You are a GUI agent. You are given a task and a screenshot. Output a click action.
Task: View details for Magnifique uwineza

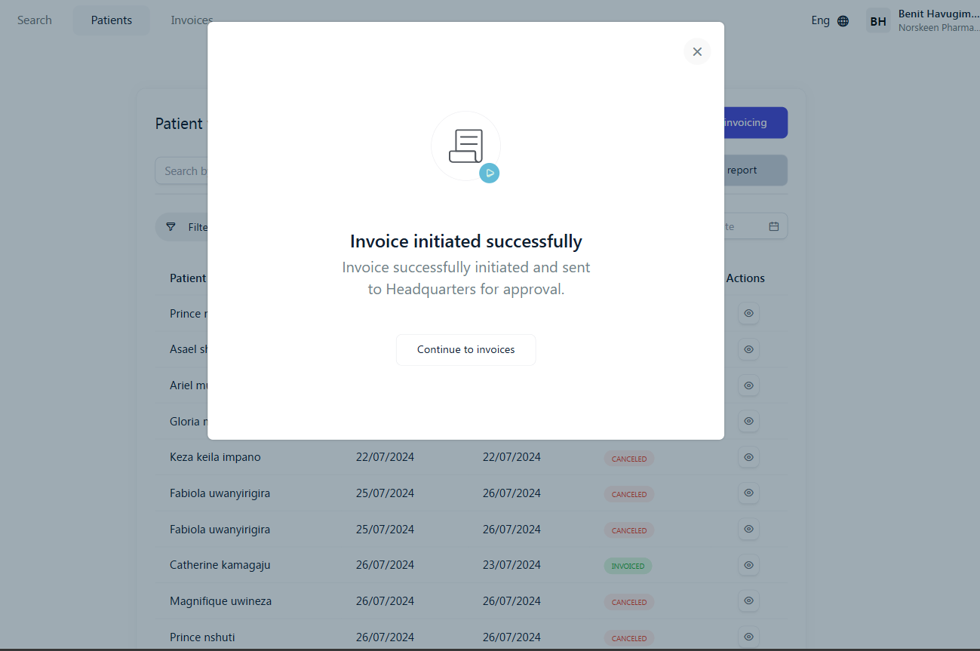748,601
